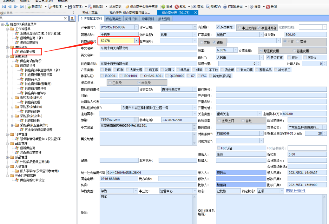Go to first record toolbar arrow
Image resolution: width=329 pixels, height=224 pixels.
(4, 7)
